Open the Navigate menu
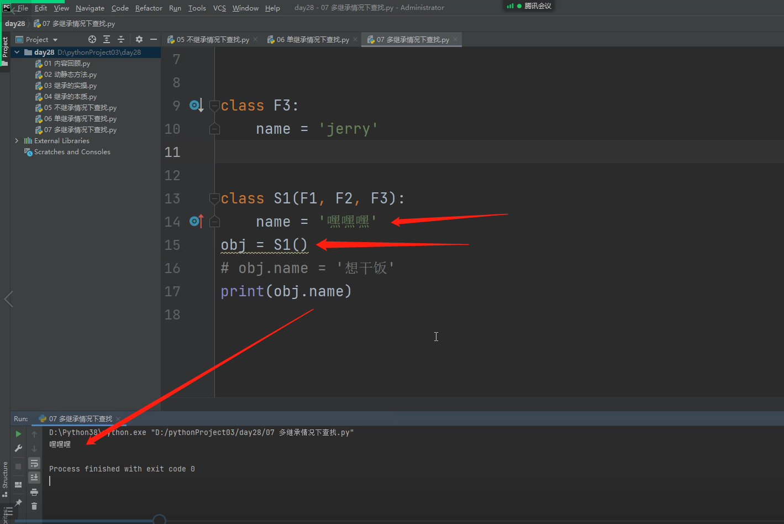The width and height of the screenshot is (784, 524). [x=90, y=8]
